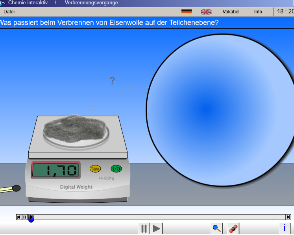Screen dimensions: 294x235
Task: Pause the animation with large pause button
Action: (144, 228)
